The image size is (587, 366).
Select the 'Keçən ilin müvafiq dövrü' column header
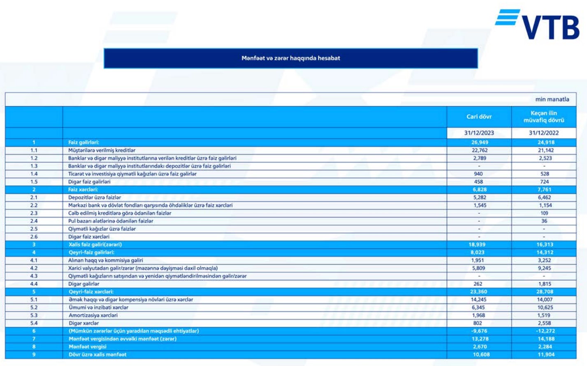pyautogui.click(x=543, y=117)
